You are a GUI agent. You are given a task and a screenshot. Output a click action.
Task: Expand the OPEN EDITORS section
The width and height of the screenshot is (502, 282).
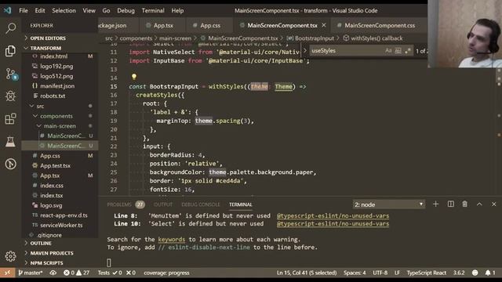48,38
